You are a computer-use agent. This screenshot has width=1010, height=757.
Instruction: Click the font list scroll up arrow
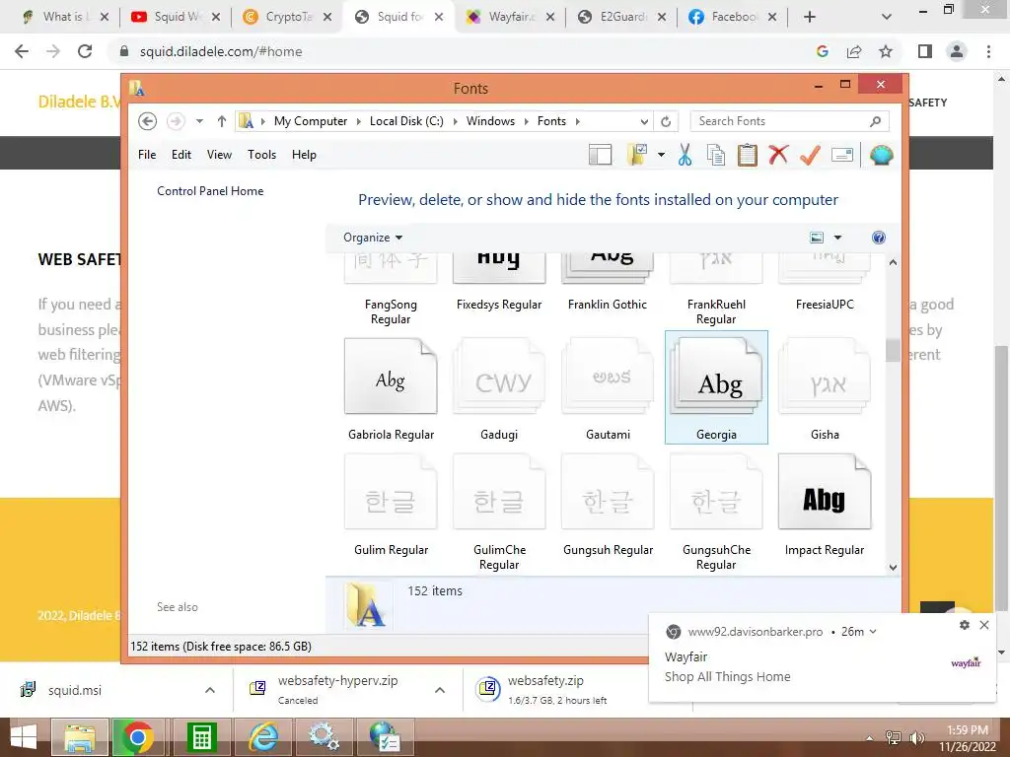click(893, 262)
